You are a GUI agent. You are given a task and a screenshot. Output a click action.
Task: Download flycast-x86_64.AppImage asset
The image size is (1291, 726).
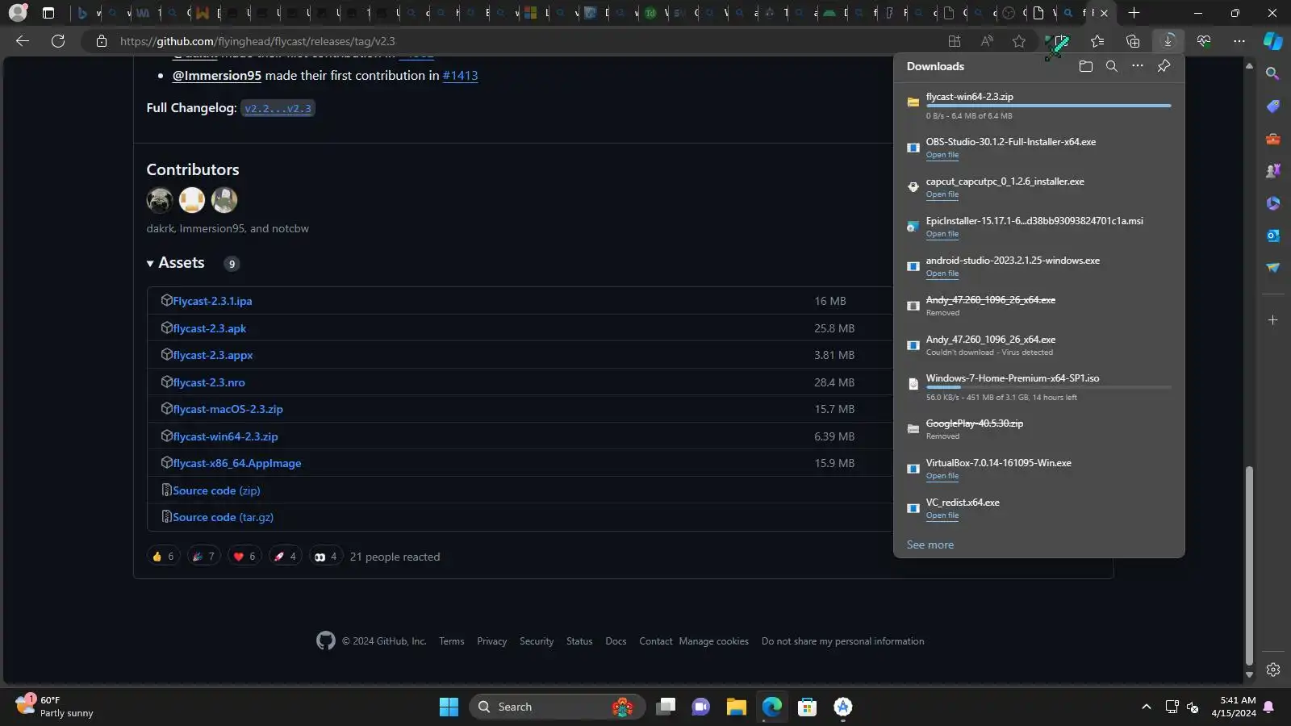point(236,463)
